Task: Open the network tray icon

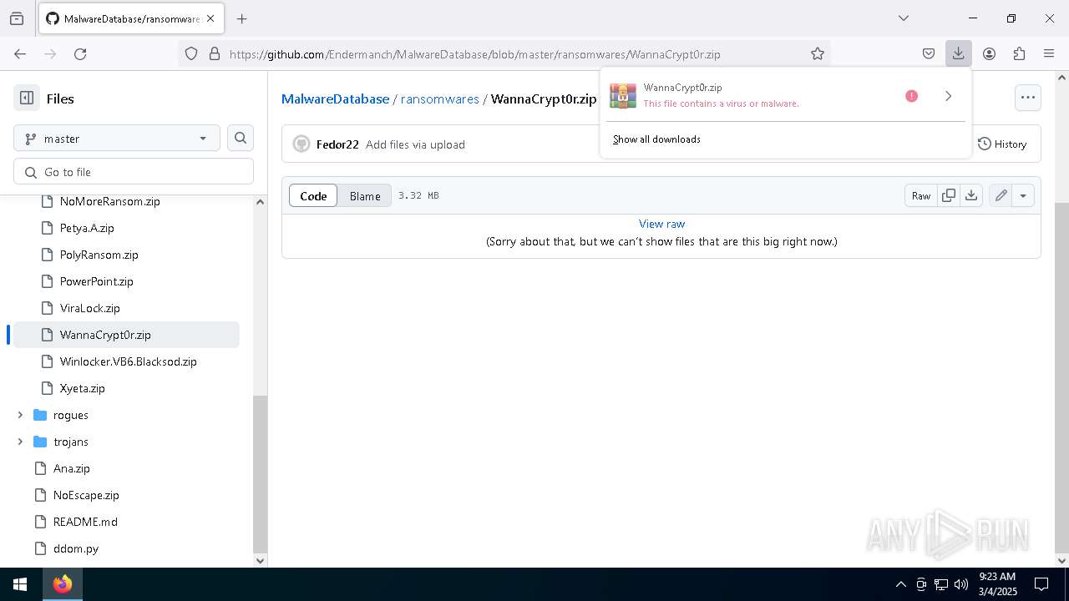Action: tap(941, 584)
